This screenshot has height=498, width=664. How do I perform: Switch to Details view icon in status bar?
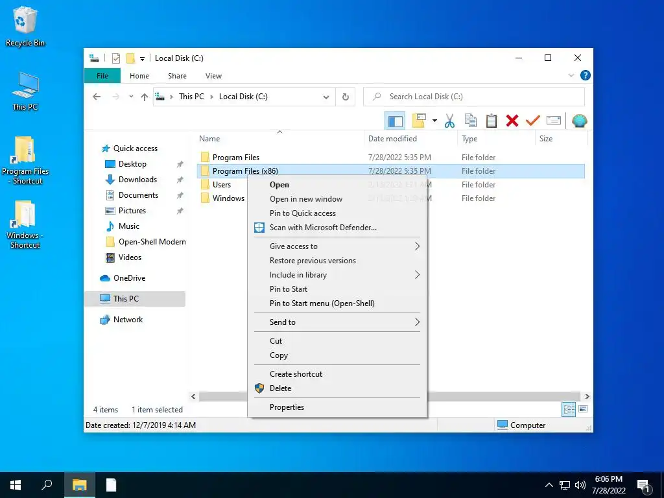click(x=569, y=409)
